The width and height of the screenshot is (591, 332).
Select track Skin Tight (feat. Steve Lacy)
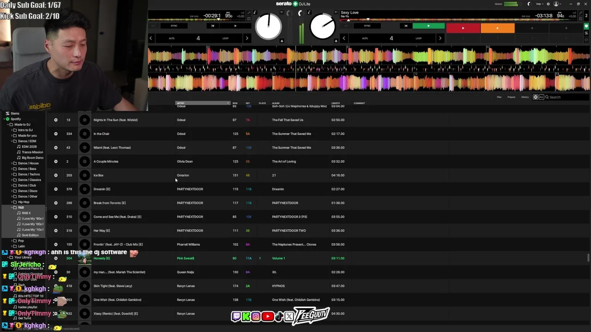click(x=113, y=286)
